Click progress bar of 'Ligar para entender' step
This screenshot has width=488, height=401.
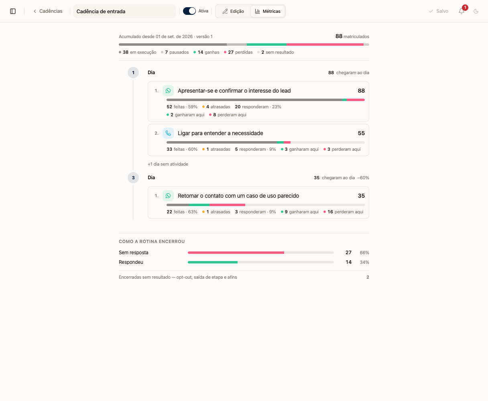coord(266,142)
